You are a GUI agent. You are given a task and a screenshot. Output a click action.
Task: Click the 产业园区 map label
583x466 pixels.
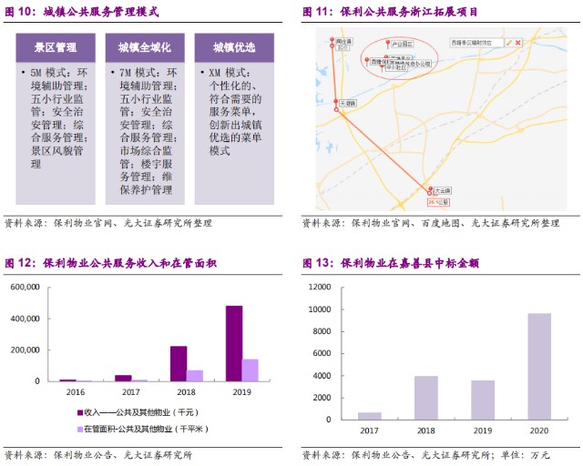(403, 44)
